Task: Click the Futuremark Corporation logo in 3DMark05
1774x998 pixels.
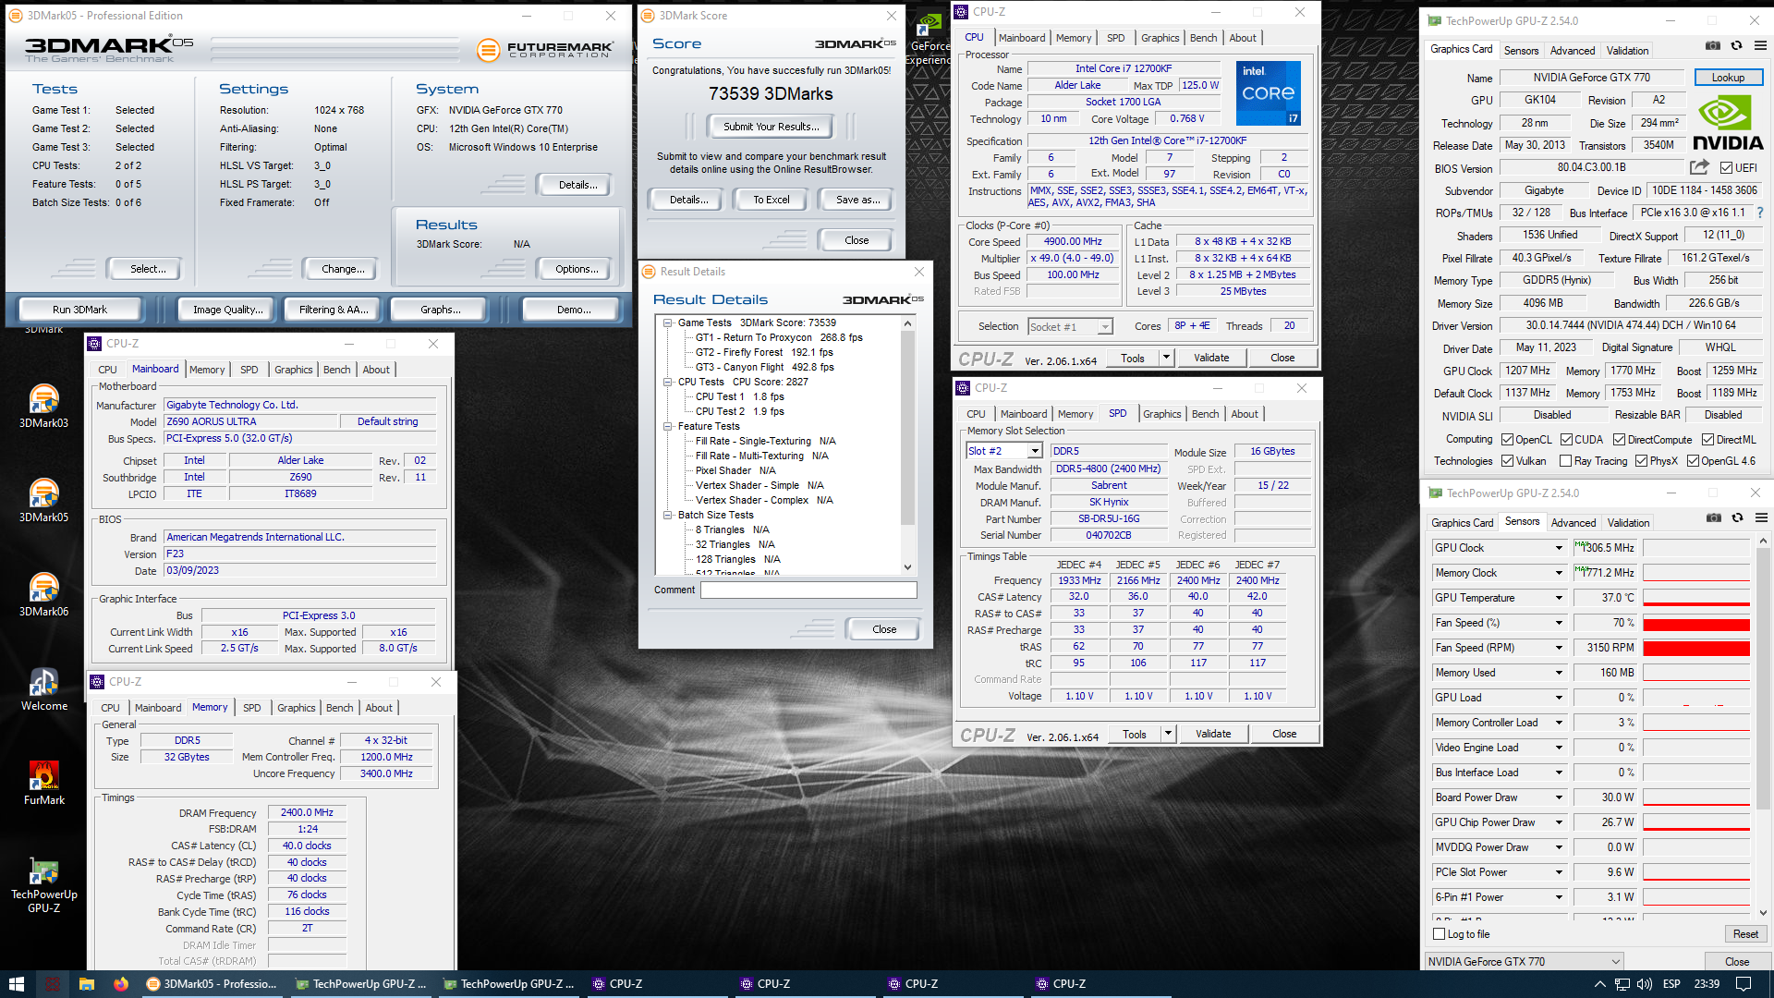Action: tap(544, 50)
